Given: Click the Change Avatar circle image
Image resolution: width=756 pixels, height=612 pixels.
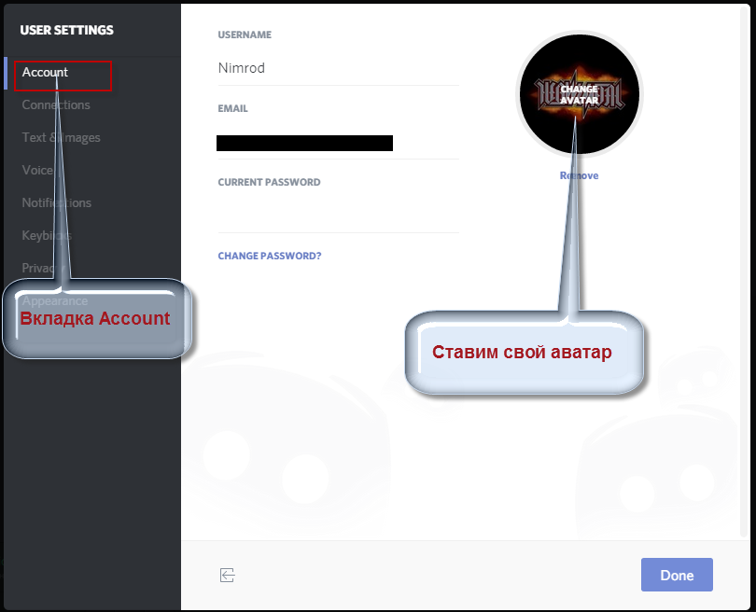Looking at the screenshot, I should [580, 94].
